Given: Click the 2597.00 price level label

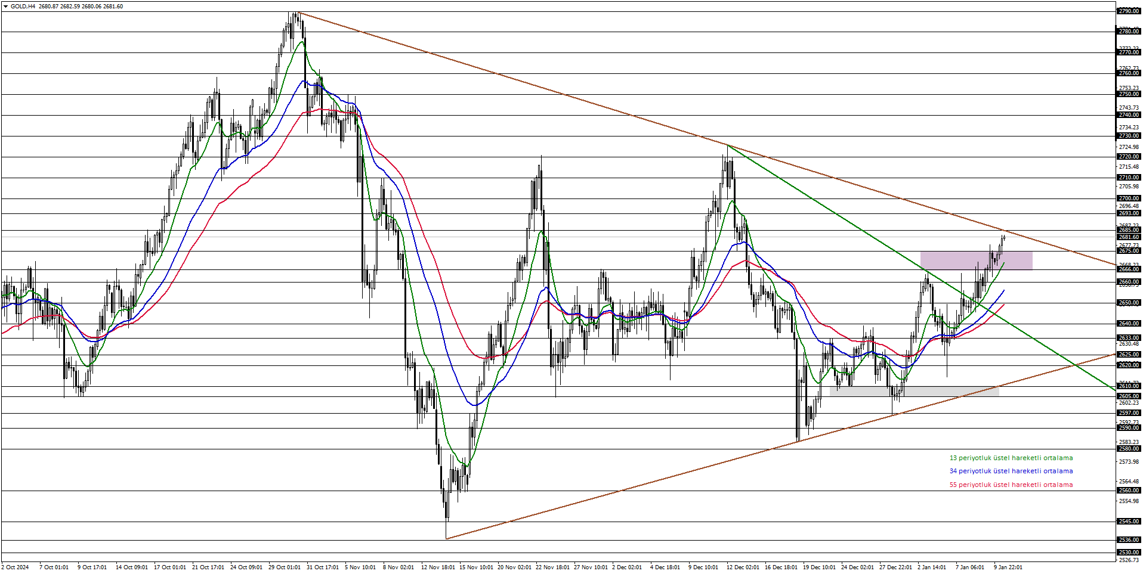Looking at the screenshot, I should coord(1129,413).
